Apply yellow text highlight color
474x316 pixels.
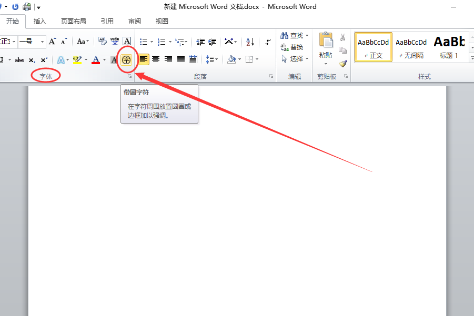click(77, 60)
